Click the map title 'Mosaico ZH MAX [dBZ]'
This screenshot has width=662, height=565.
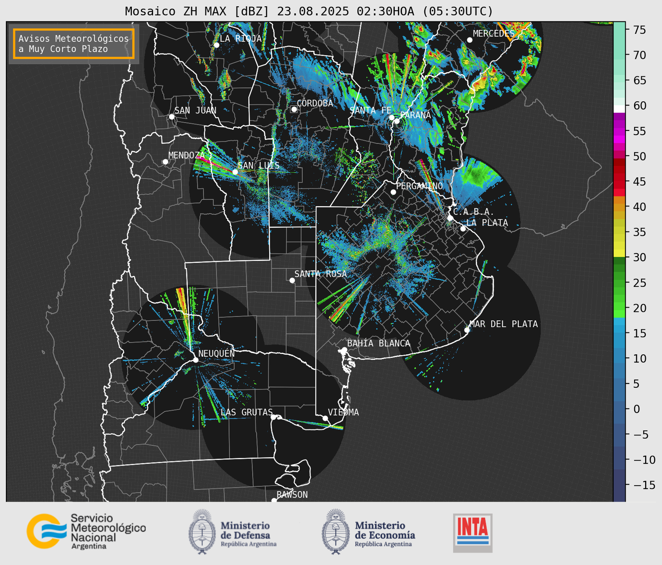[197, 11]
